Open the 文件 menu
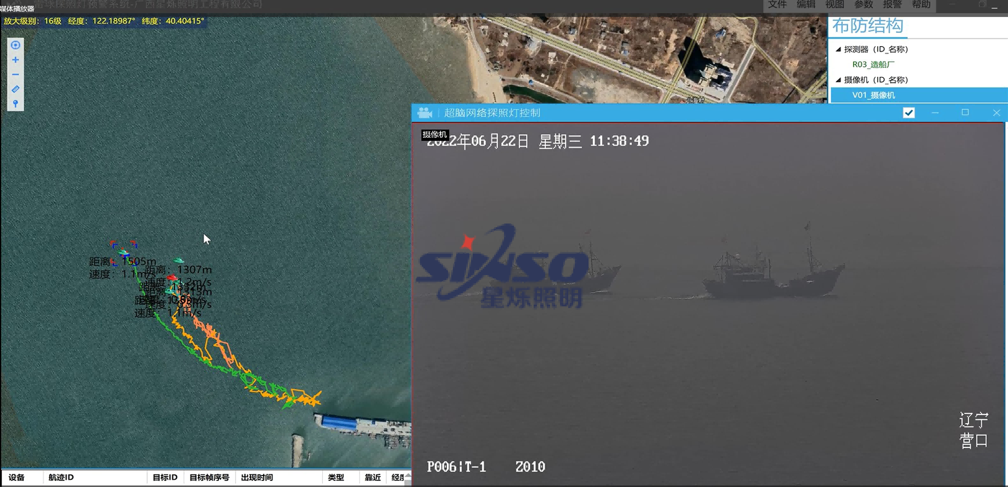 click(777, 5)
